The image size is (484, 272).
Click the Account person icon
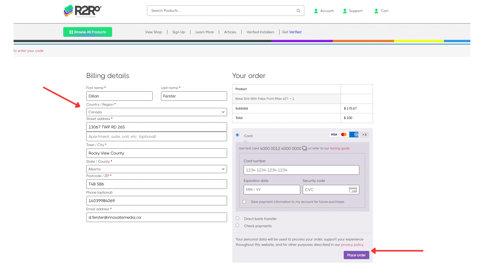pyautogui.click(x=316, y=11)
